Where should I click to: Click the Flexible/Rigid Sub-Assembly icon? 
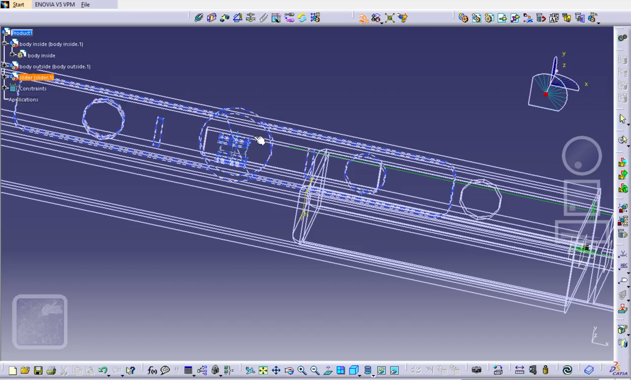click(289, 17)
